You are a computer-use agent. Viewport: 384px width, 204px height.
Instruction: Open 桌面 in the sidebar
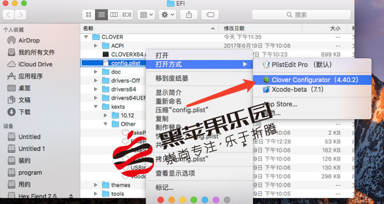[19, 88]
